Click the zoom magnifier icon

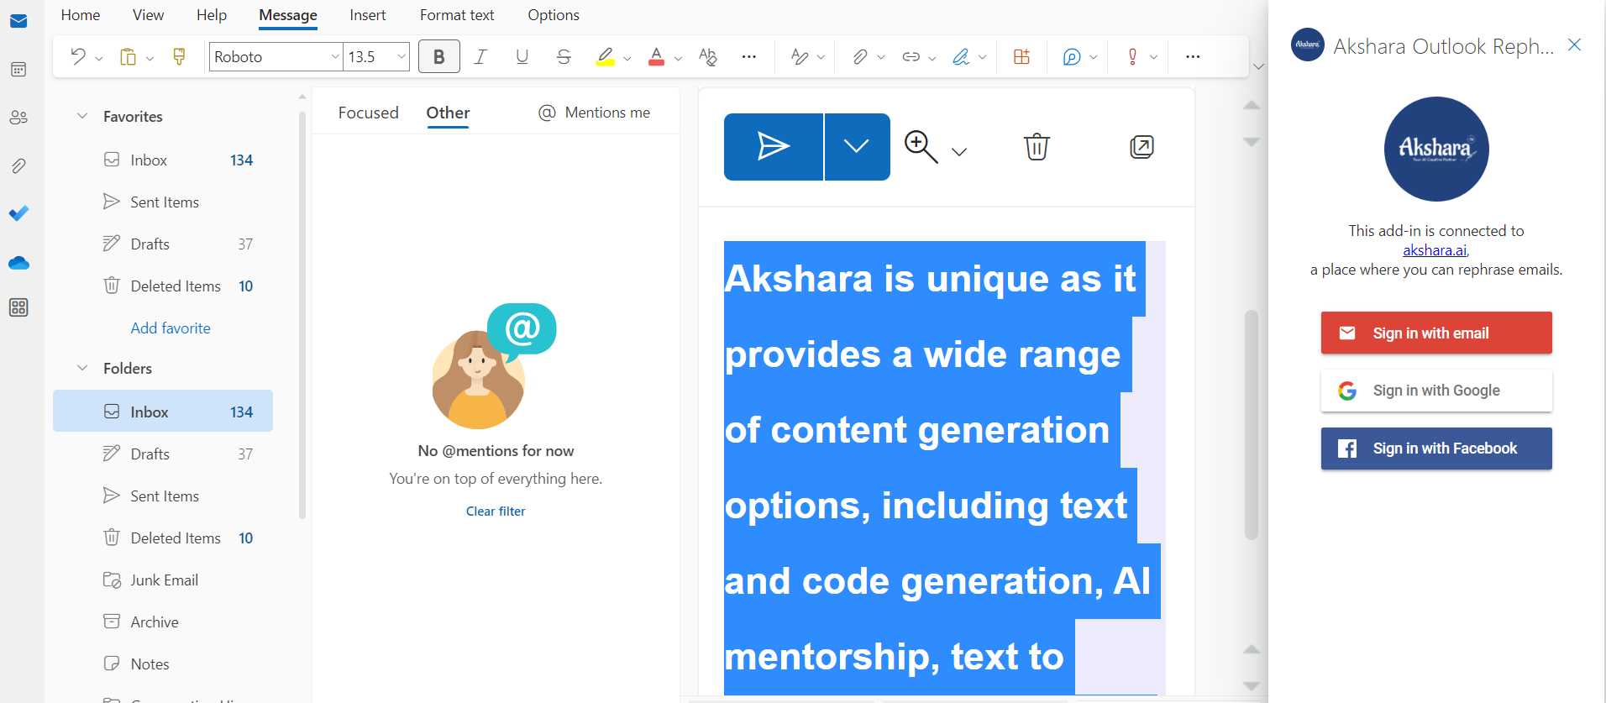921,147
